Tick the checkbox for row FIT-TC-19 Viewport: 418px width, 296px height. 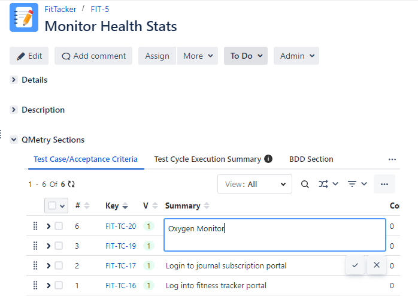click(x=59, y=246)
